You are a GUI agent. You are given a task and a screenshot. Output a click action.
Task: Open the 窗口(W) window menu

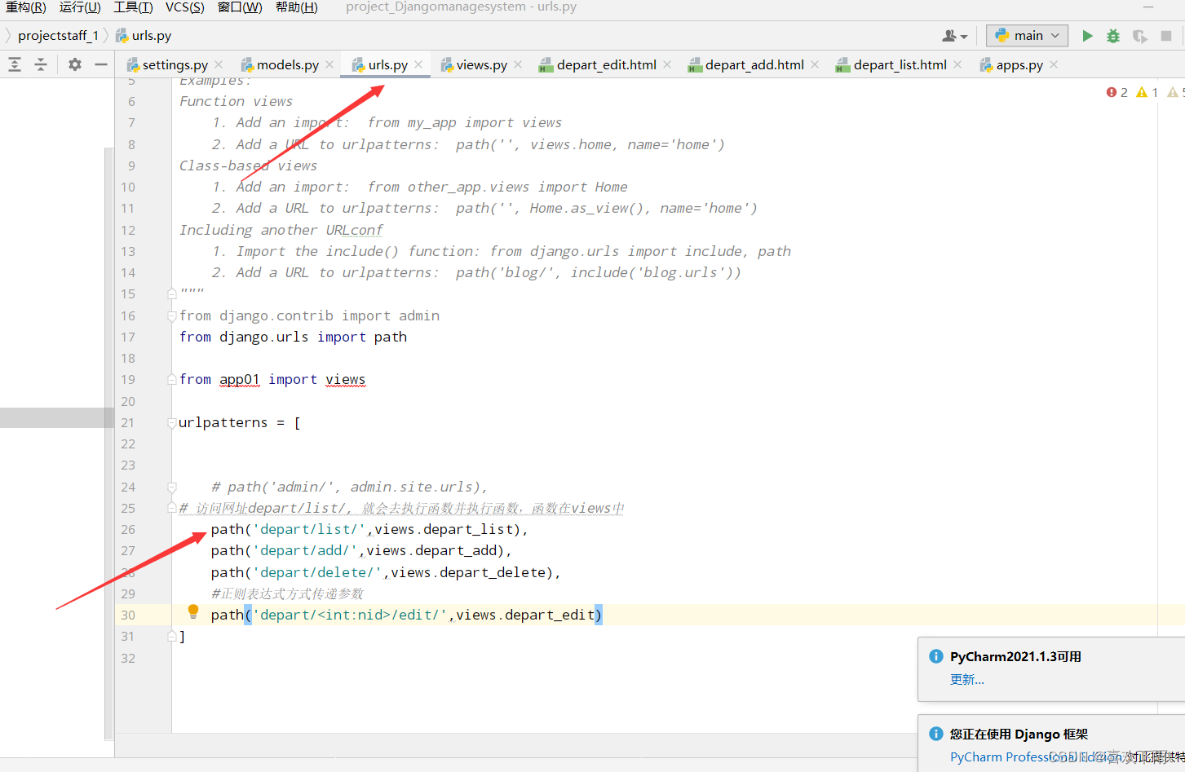[x=240, y=7]
